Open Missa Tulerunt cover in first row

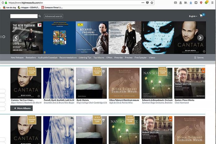point(124,83)
